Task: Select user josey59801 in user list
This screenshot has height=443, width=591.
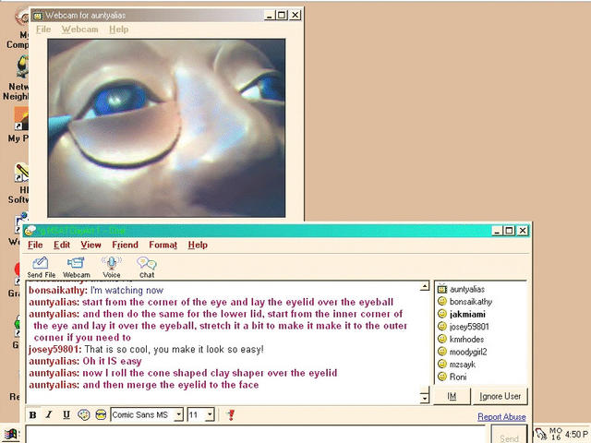Action: [469, 327]
